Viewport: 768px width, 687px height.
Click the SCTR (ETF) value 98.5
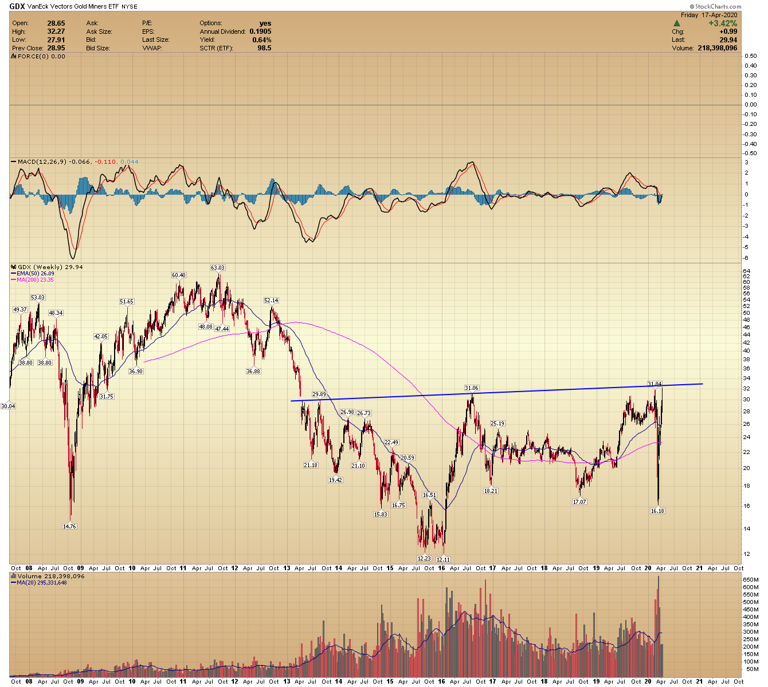264,48
